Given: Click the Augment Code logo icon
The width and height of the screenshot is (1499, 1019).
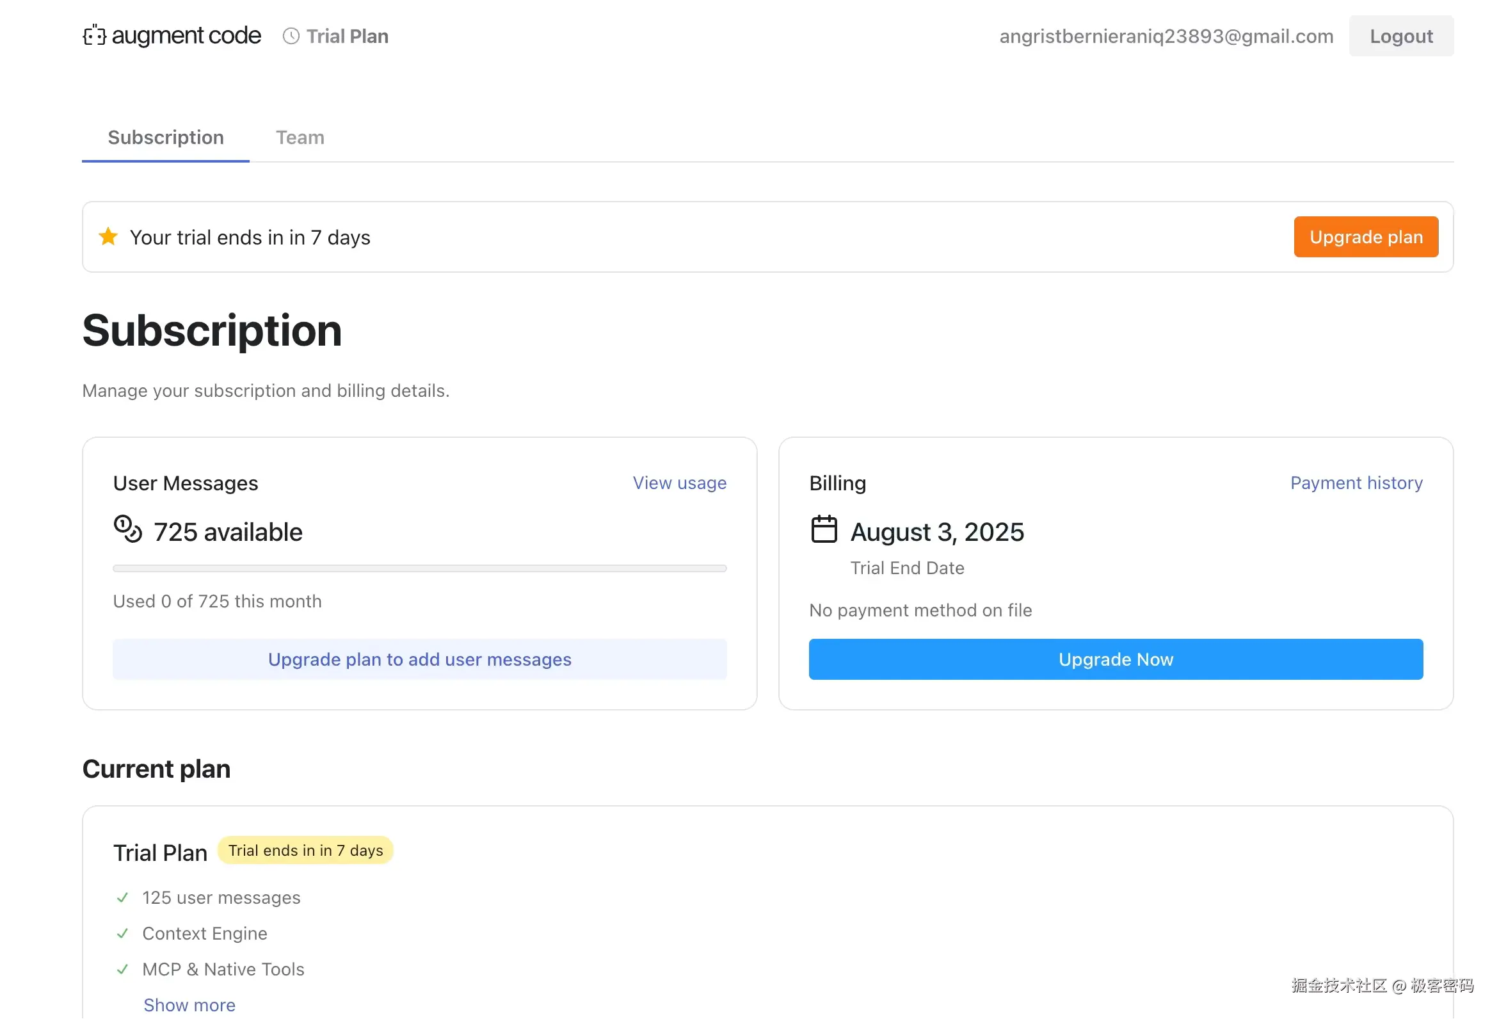Looking at the screenshot, I should click(x=94, y=35).
